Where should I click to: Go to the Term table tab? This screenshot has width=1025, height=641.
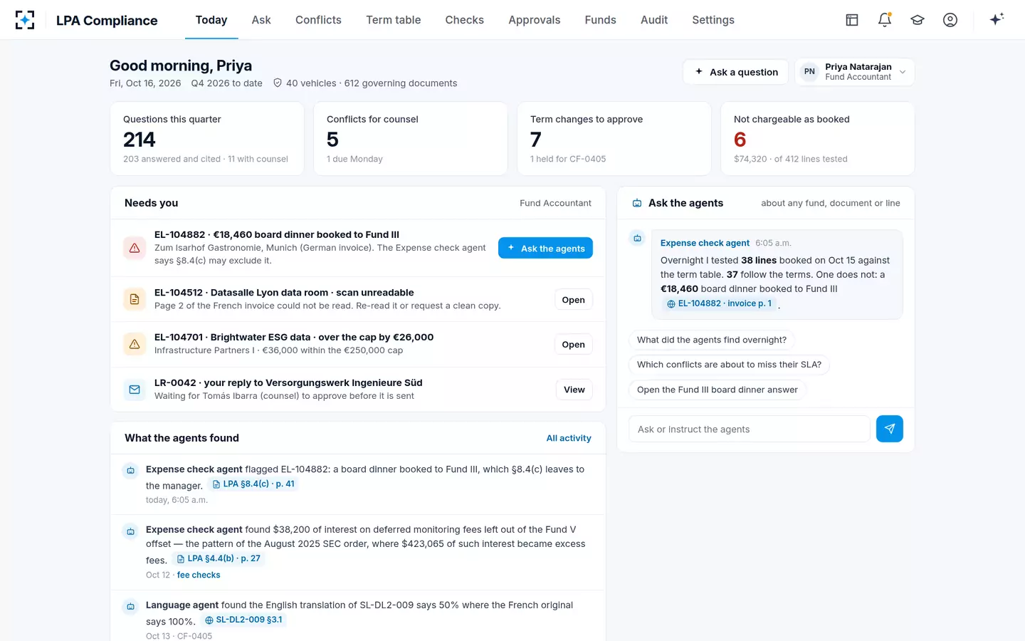tap(394, 20)
